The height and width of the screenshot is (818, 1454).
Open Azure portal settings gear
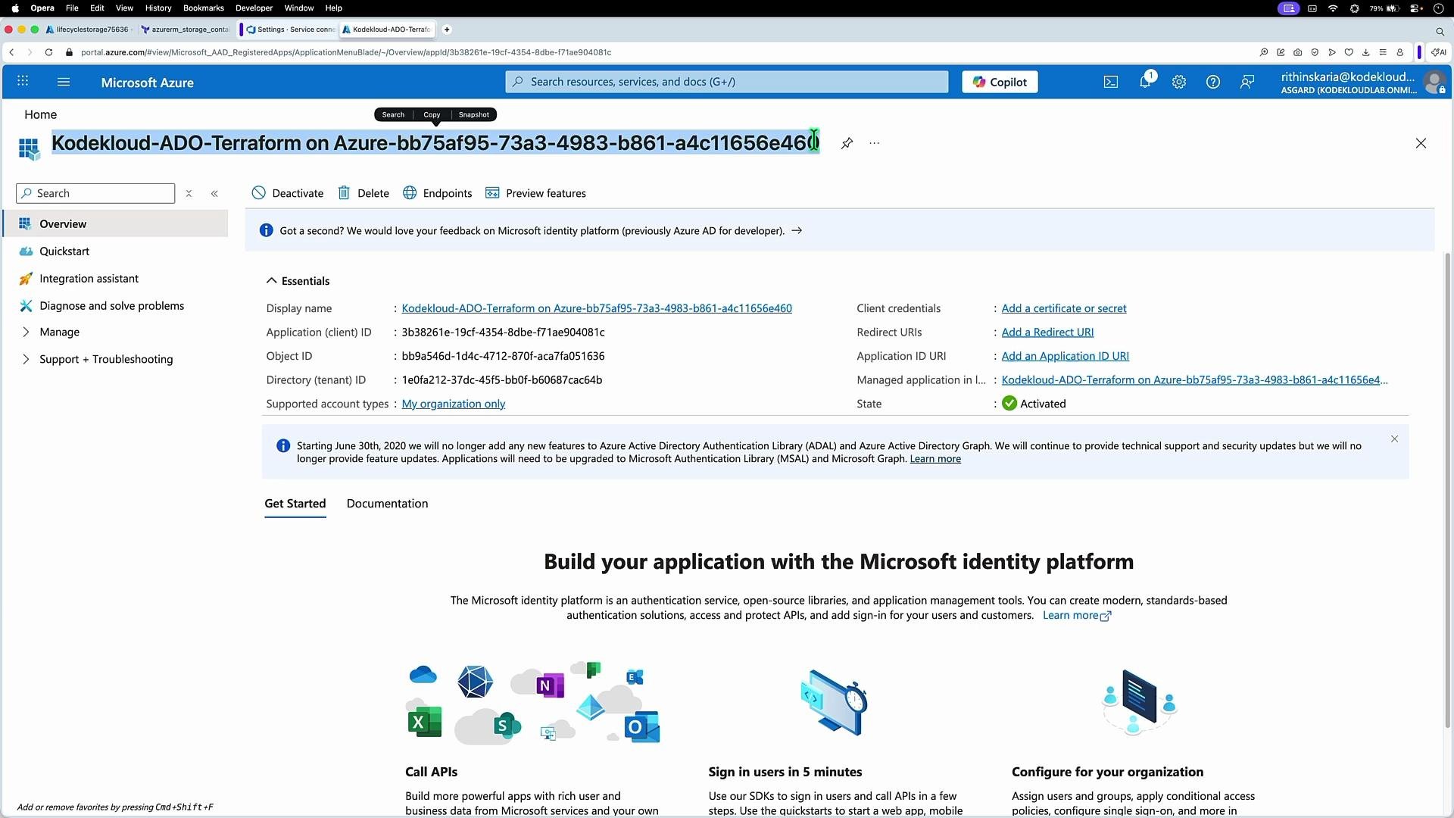(1179, 82)
